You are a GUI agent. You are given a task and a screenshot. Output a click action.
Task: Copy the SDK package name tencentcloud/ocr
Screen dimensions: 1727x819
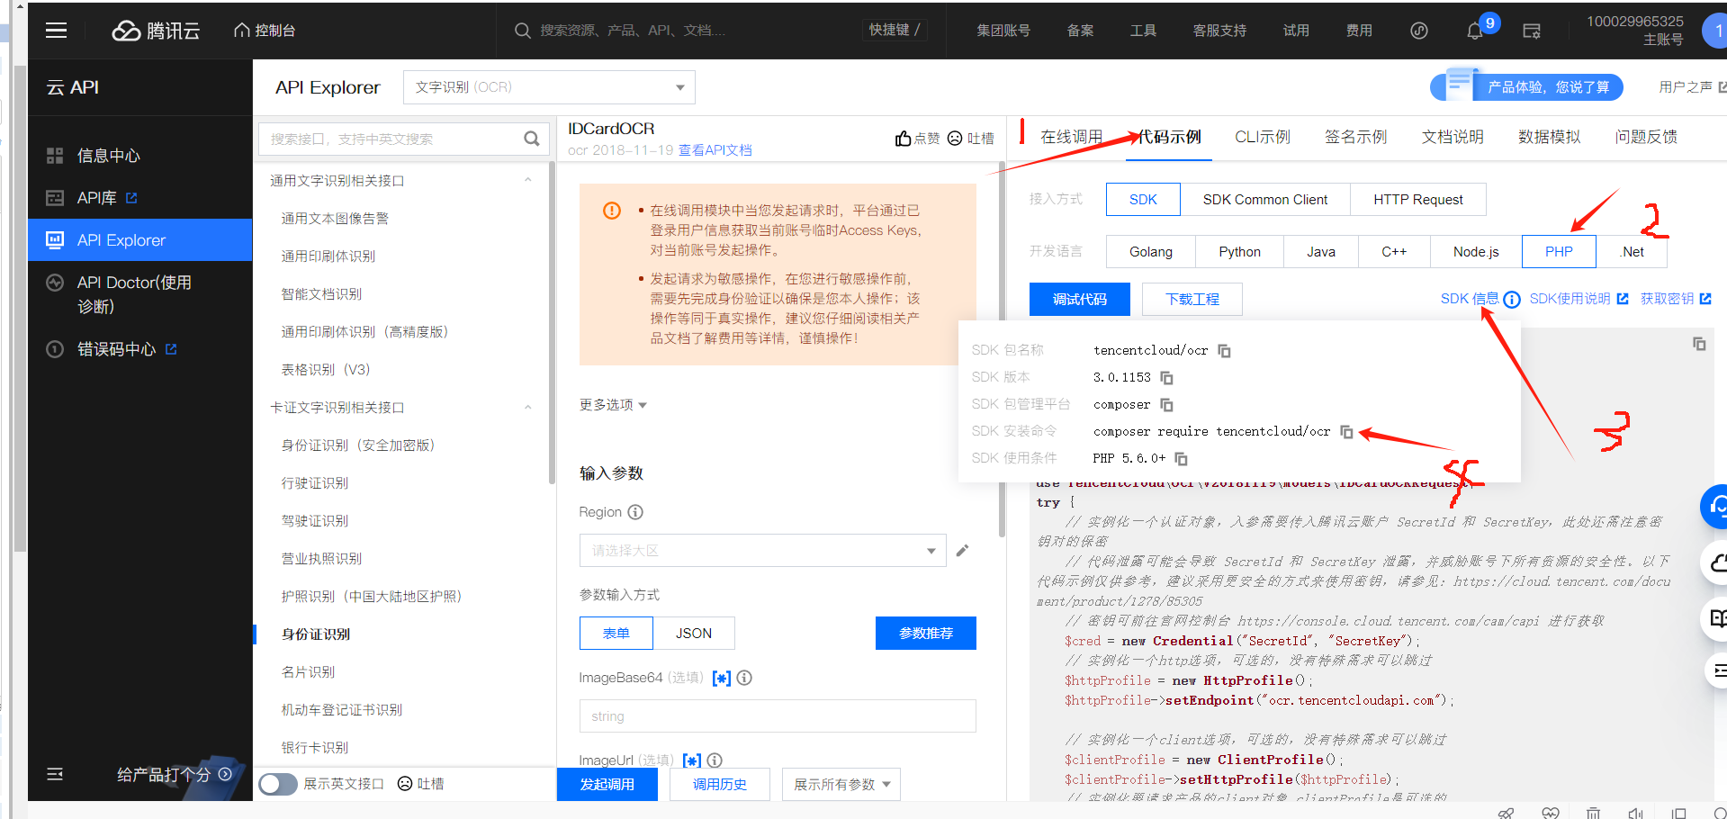[1224, 350]
